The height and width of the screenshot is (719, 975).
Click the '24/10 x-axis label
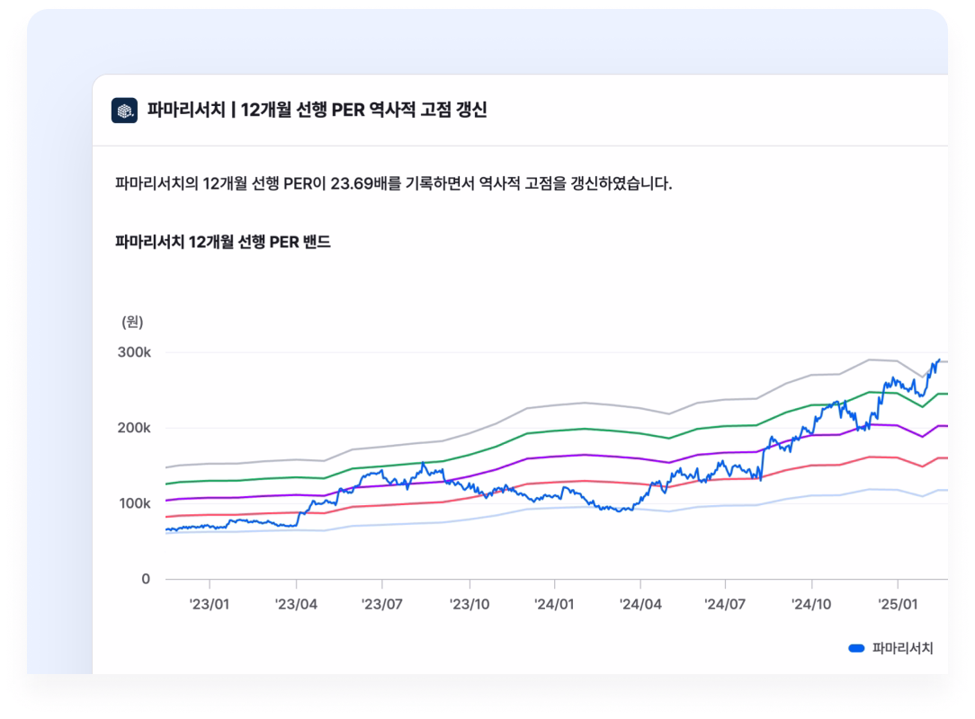(810, 605)
